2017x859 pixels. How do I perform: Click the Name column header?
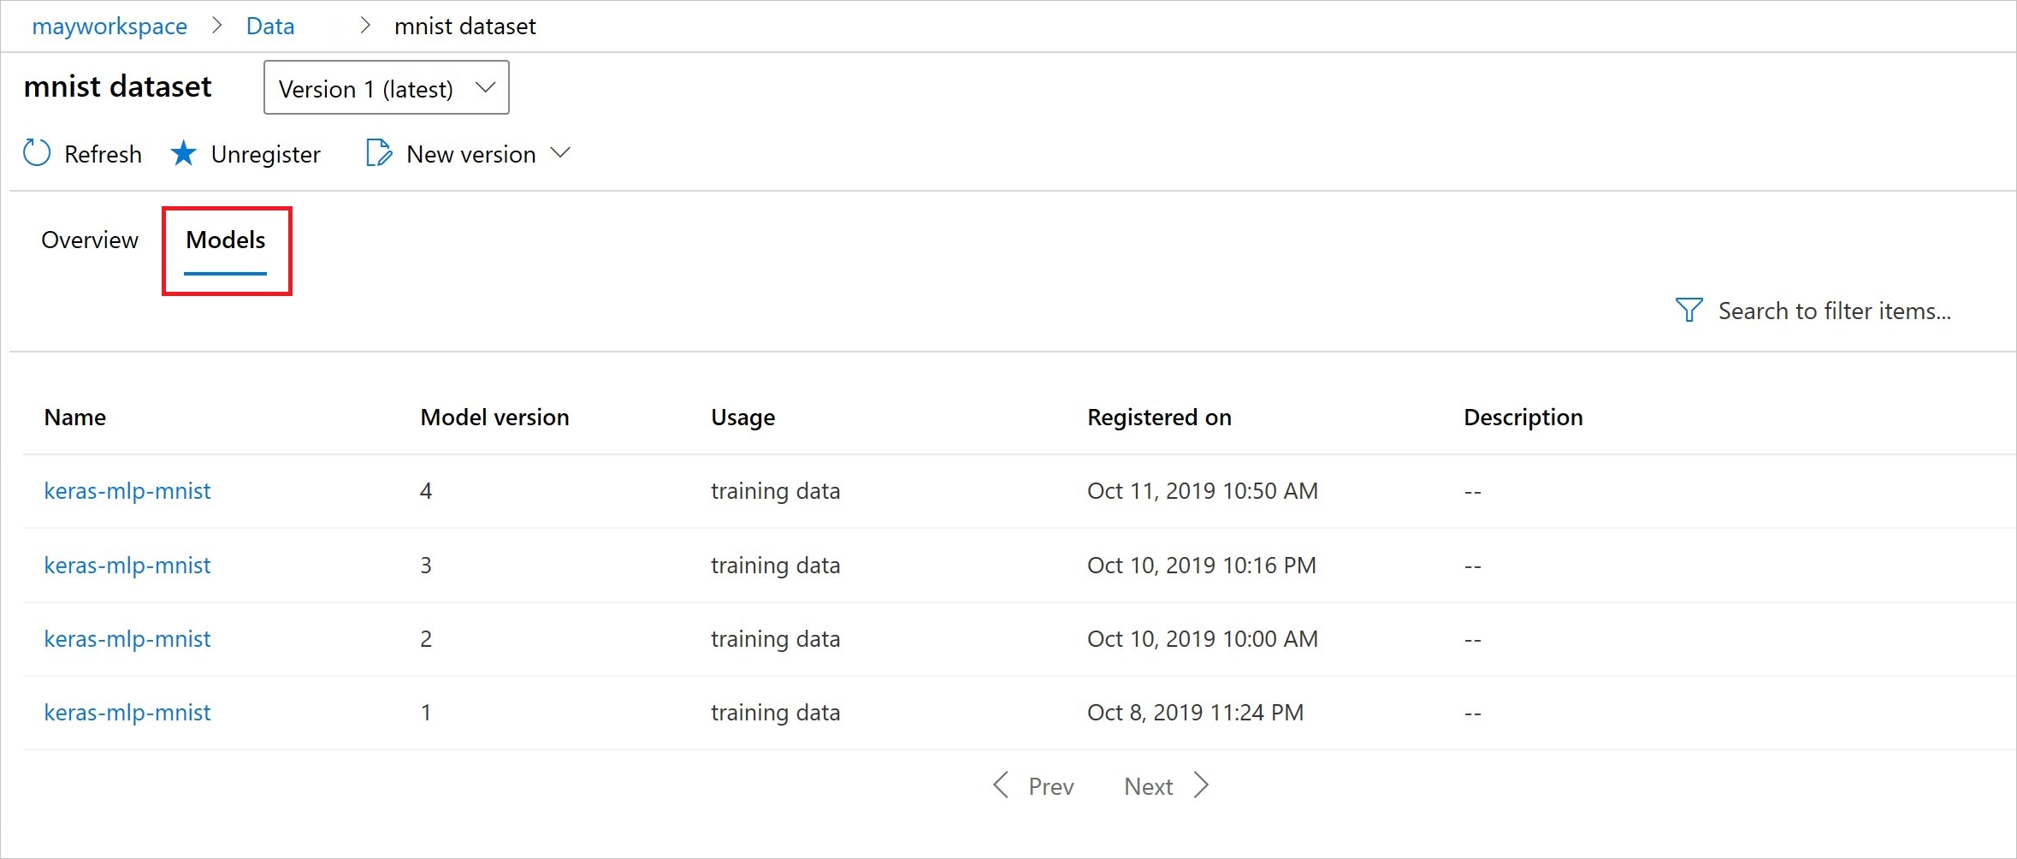point(75,418)
